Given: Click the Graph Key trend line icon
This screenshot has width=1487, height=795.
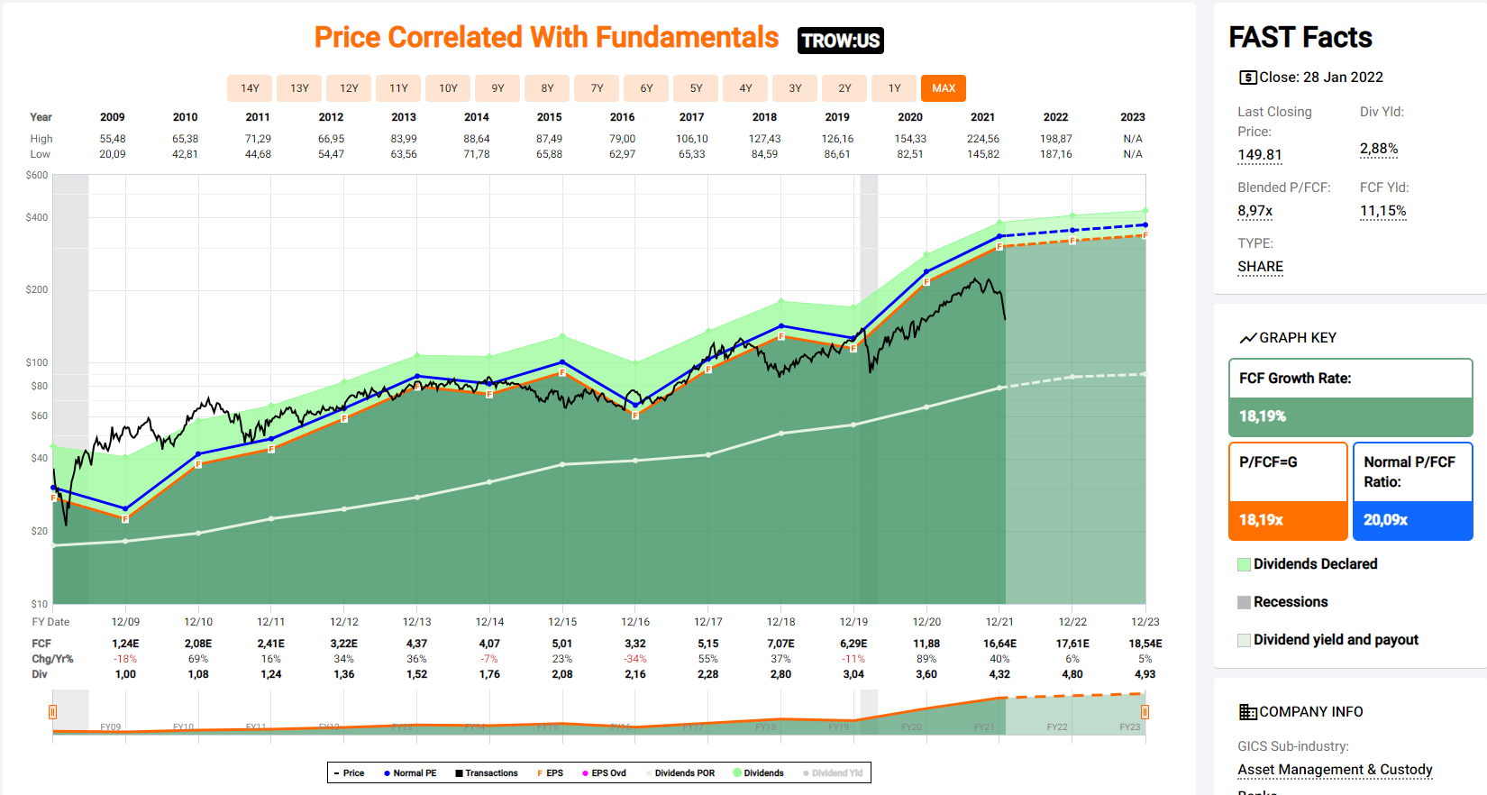Looking at the screenshot, I should [x=1247, y=338].
